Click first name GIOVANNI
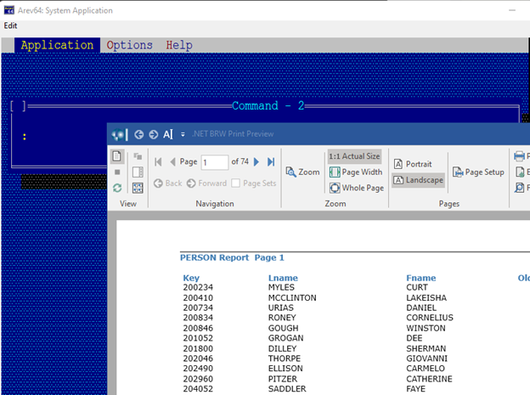The height and width of the screenshot is (395, 530). point(426,358)
